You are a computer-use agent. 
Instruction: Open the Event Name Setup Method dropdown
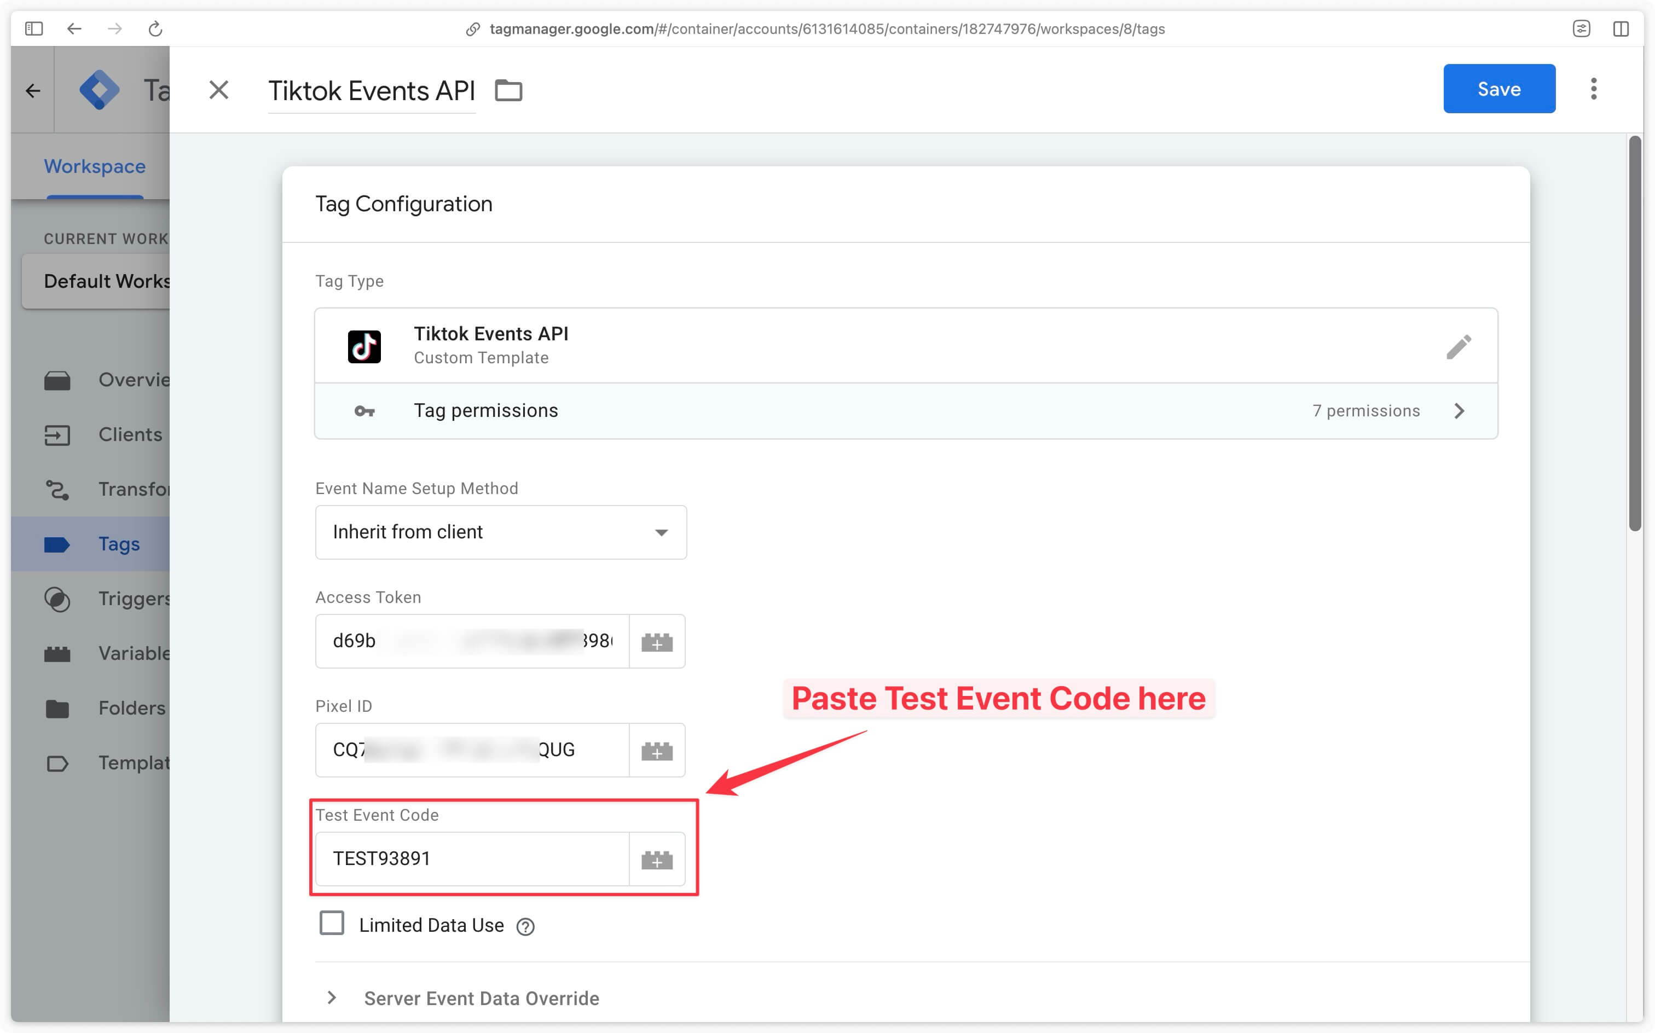pos(500,531)
